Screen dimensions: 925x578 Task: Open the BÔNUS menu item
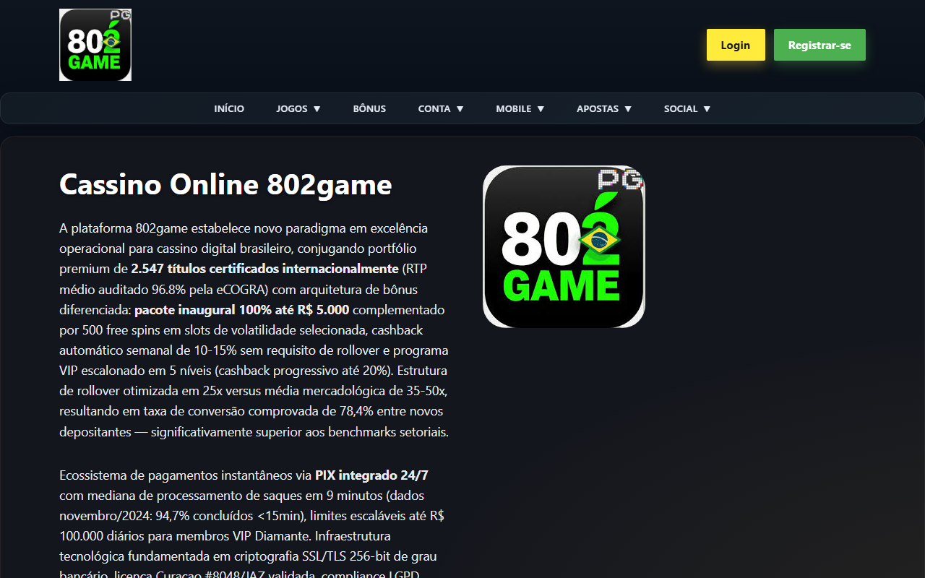coord(369,108)
